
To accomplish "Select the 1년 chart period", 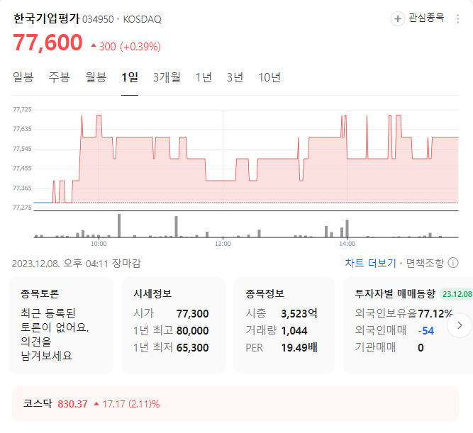I will click(x=204, y=77).
